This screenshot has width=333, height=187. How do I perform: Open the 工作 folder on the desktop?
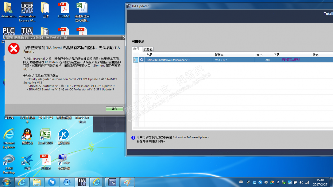pyautogui.click(x=46, y=10)
